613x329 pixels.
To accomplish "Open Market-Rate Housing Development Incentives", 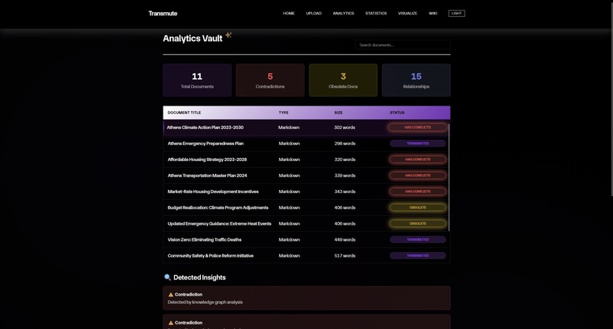I will tap(213, 191).
